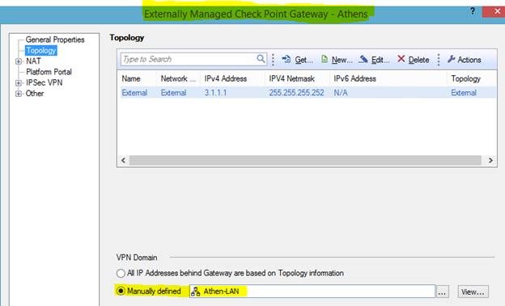
Task: Sort by the Network column header
Action: pyautogui.click(x=178, y=79)
